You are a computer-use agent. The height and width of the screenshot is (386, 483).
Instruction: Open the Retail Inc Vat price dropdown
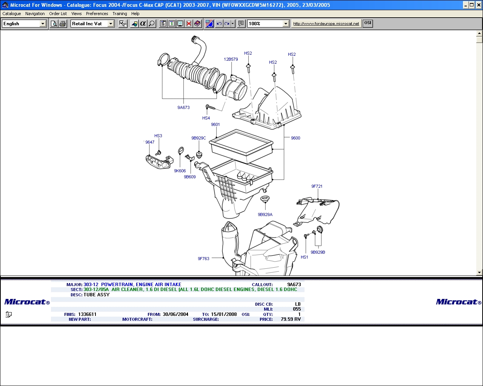111,24
